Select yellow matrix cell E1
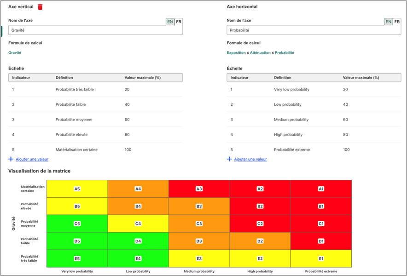 click(x=321, y=259)
